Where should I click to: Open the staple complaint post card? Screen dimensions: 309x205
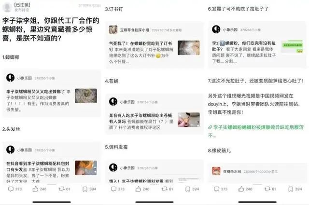pyautogui.click(x=154, y=45)
